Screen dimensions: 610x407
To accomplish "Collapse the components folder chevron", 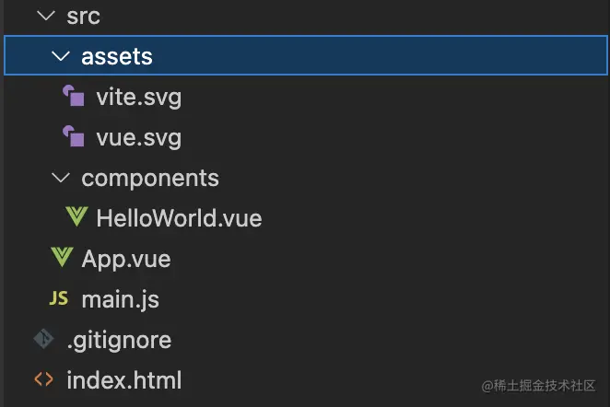I will [61, 178].
